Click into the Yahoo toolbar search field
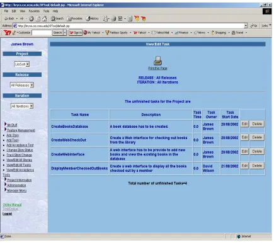The height and width of the screenshot is (243, 274). [42, 33]
